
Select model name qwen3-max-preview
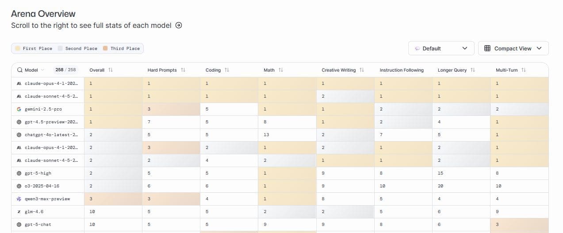[x=47, y=199]
